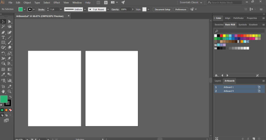This screenshot has width=266, height=140.
Task: Select the Direct Selection tool
Action: [x=10, y=21]
